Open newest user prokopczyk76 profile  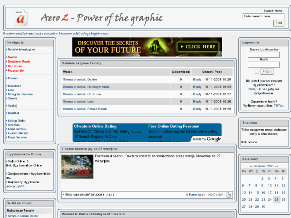[15, 186]
